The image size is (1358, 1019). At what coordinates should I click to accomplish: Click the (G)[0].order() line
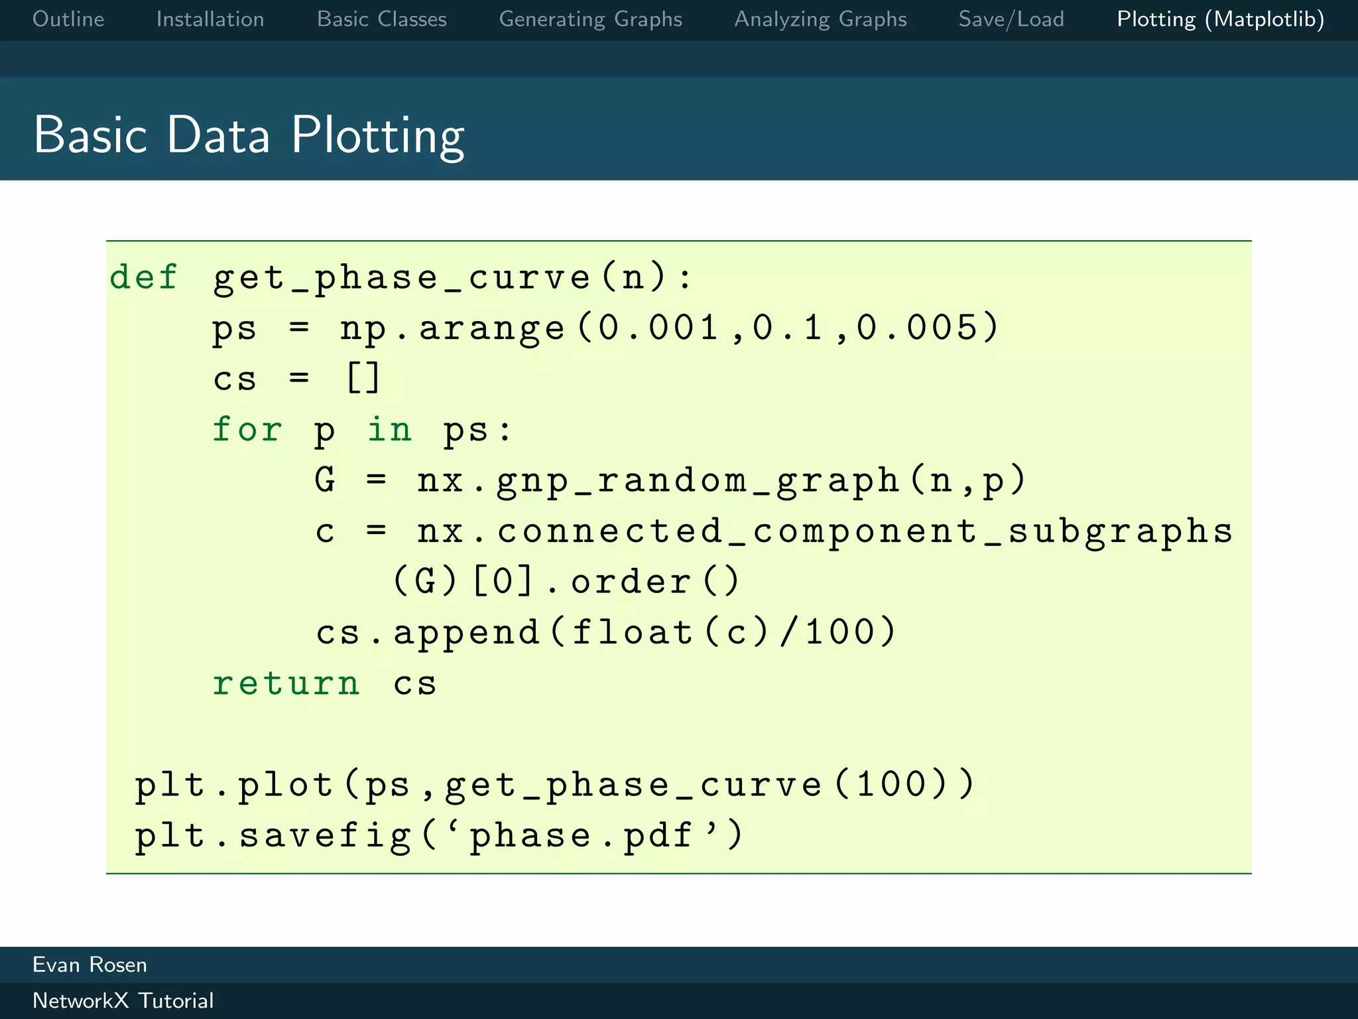pyautogui.click(x=566, y=582)
